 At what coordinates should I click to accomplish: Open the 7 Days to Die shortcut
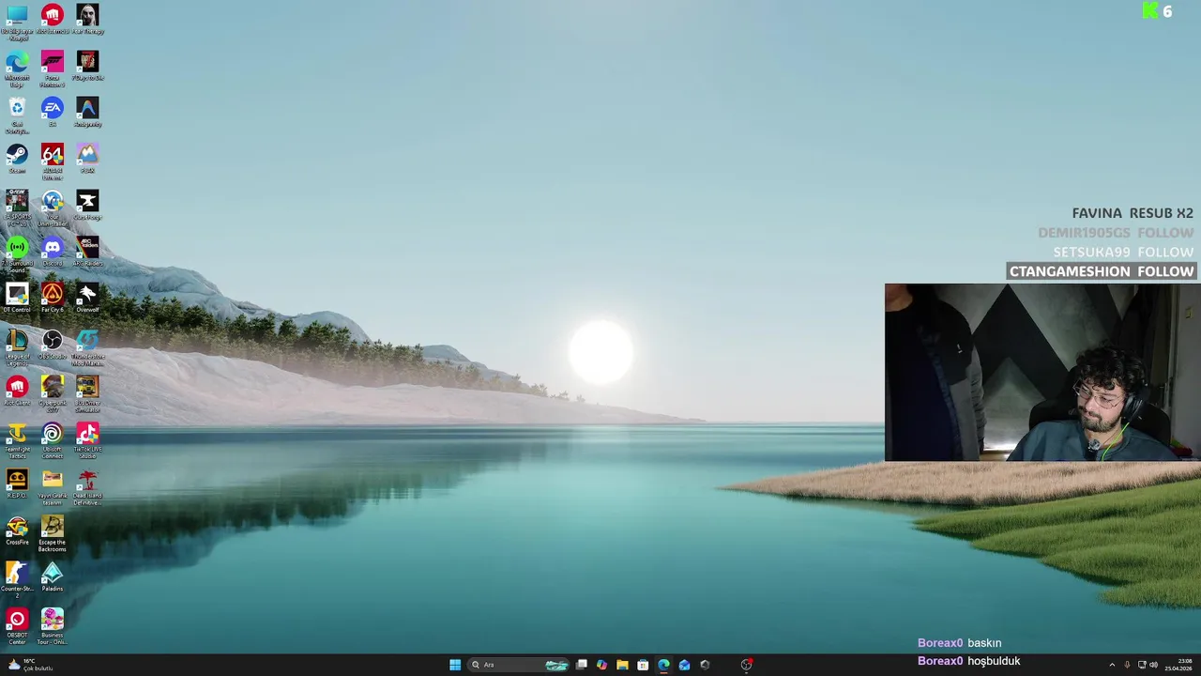[x=87, y=65]
